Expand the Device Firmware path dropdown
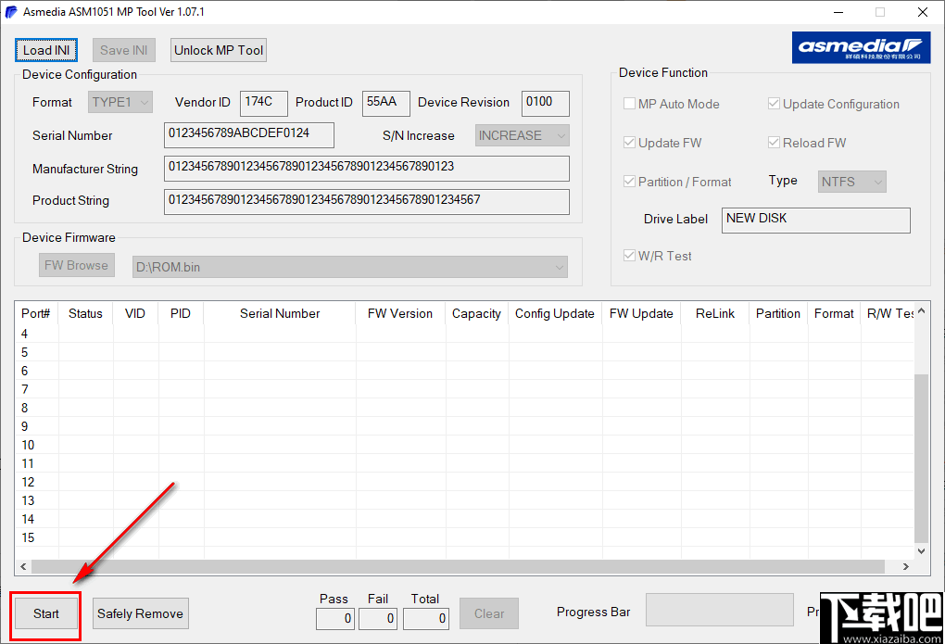Image resolution: width=945 pixels, height=644 pixels. click(559, 265)
